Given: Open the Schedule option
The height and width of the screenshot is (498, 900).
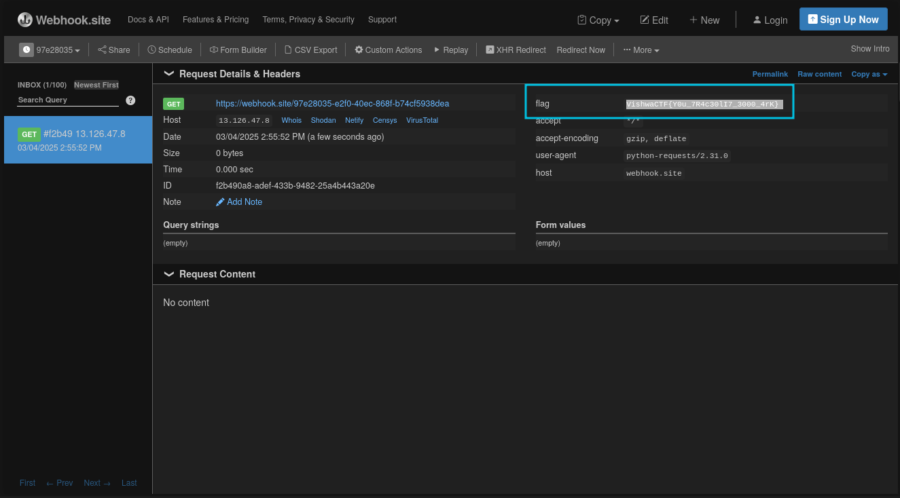Looking at the screenshot, I should tap(170, 50).
